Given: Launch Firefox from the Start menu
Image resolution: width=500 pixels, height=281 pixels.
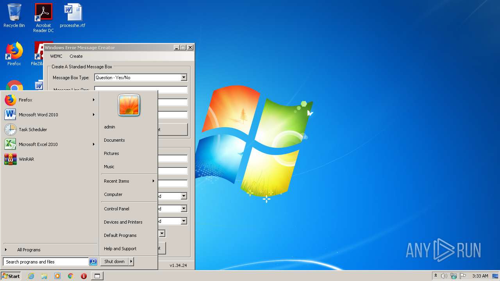Looking at the screenshot, I should pos(50,100).
